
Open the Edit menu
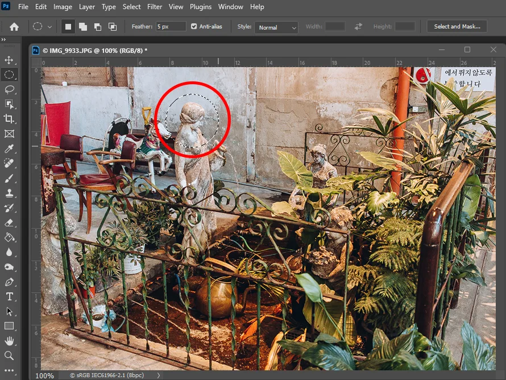pos(41,6)
